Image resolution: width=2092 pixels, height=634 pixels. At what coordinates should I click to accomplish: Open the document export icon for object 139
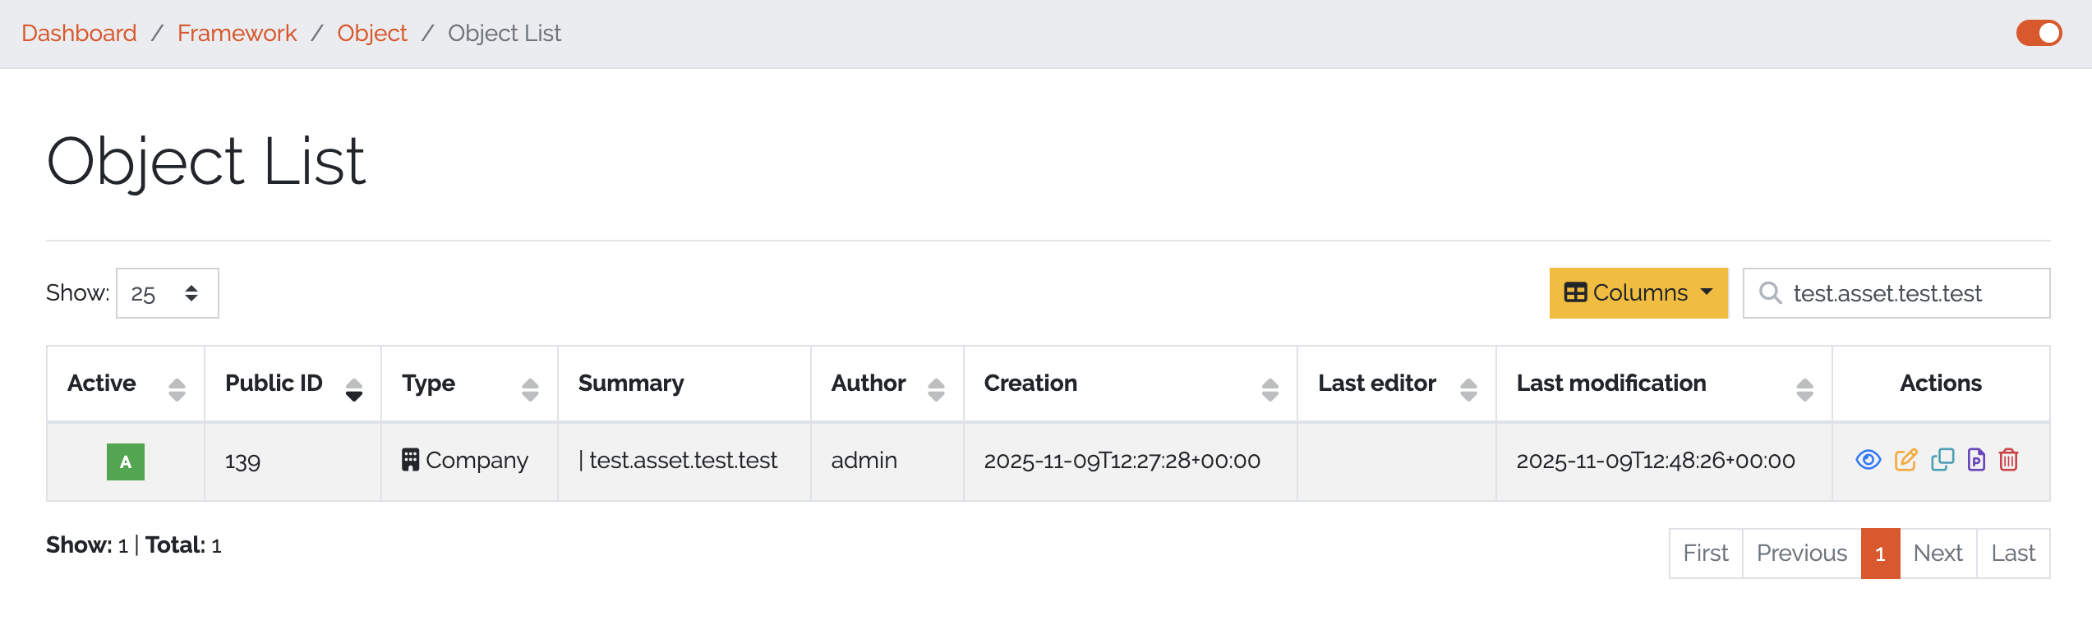point(1976,460)
